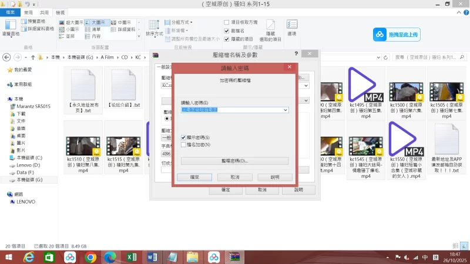The height and width of the screenshot is (264, 470).
Task: Select 內容 content layout
Action: tap(93, 36)
